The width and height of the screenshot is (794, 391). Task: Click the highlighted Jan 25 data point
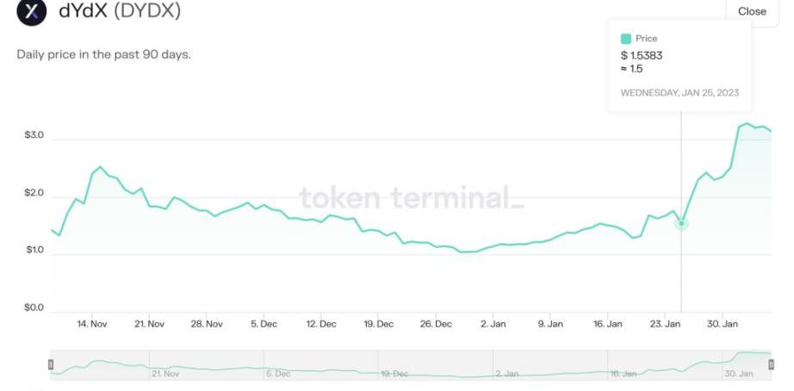coord(681,223)
